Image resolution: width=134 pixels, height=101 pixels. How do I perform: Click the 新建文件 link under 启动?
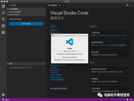coord(54,30)
